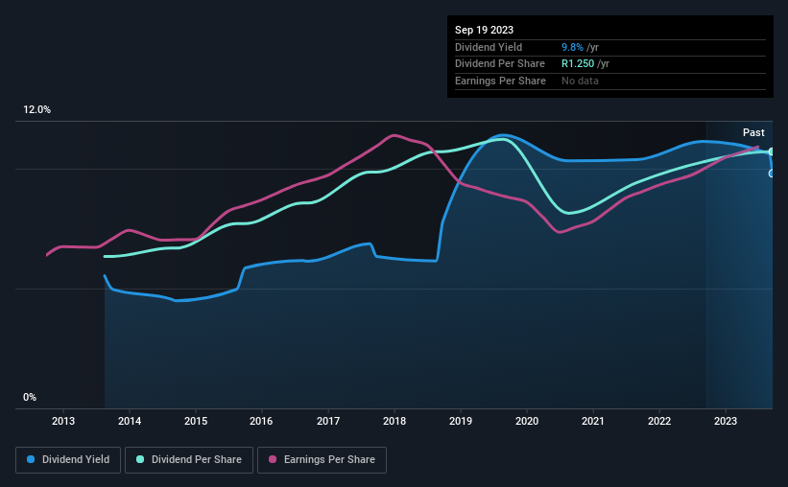
Task: Select the 2013 label on the x-axis
Action: pos(63,421)
